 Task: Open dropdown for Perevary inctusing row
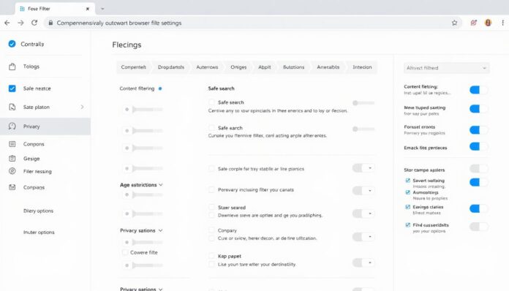(370, 191)
